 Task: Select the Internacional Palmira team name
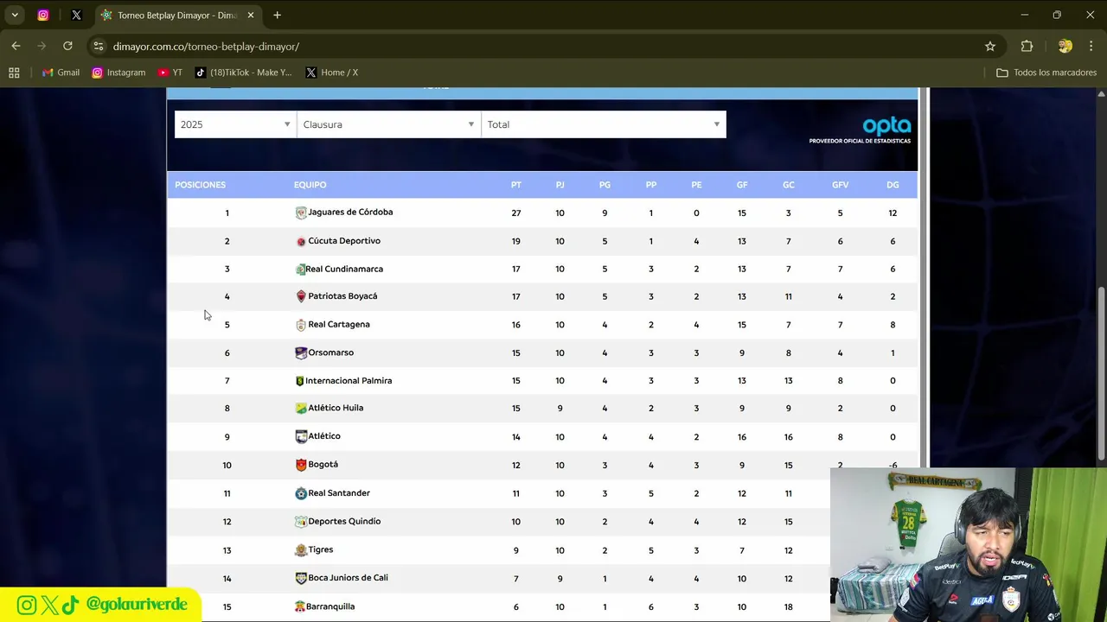349,381
